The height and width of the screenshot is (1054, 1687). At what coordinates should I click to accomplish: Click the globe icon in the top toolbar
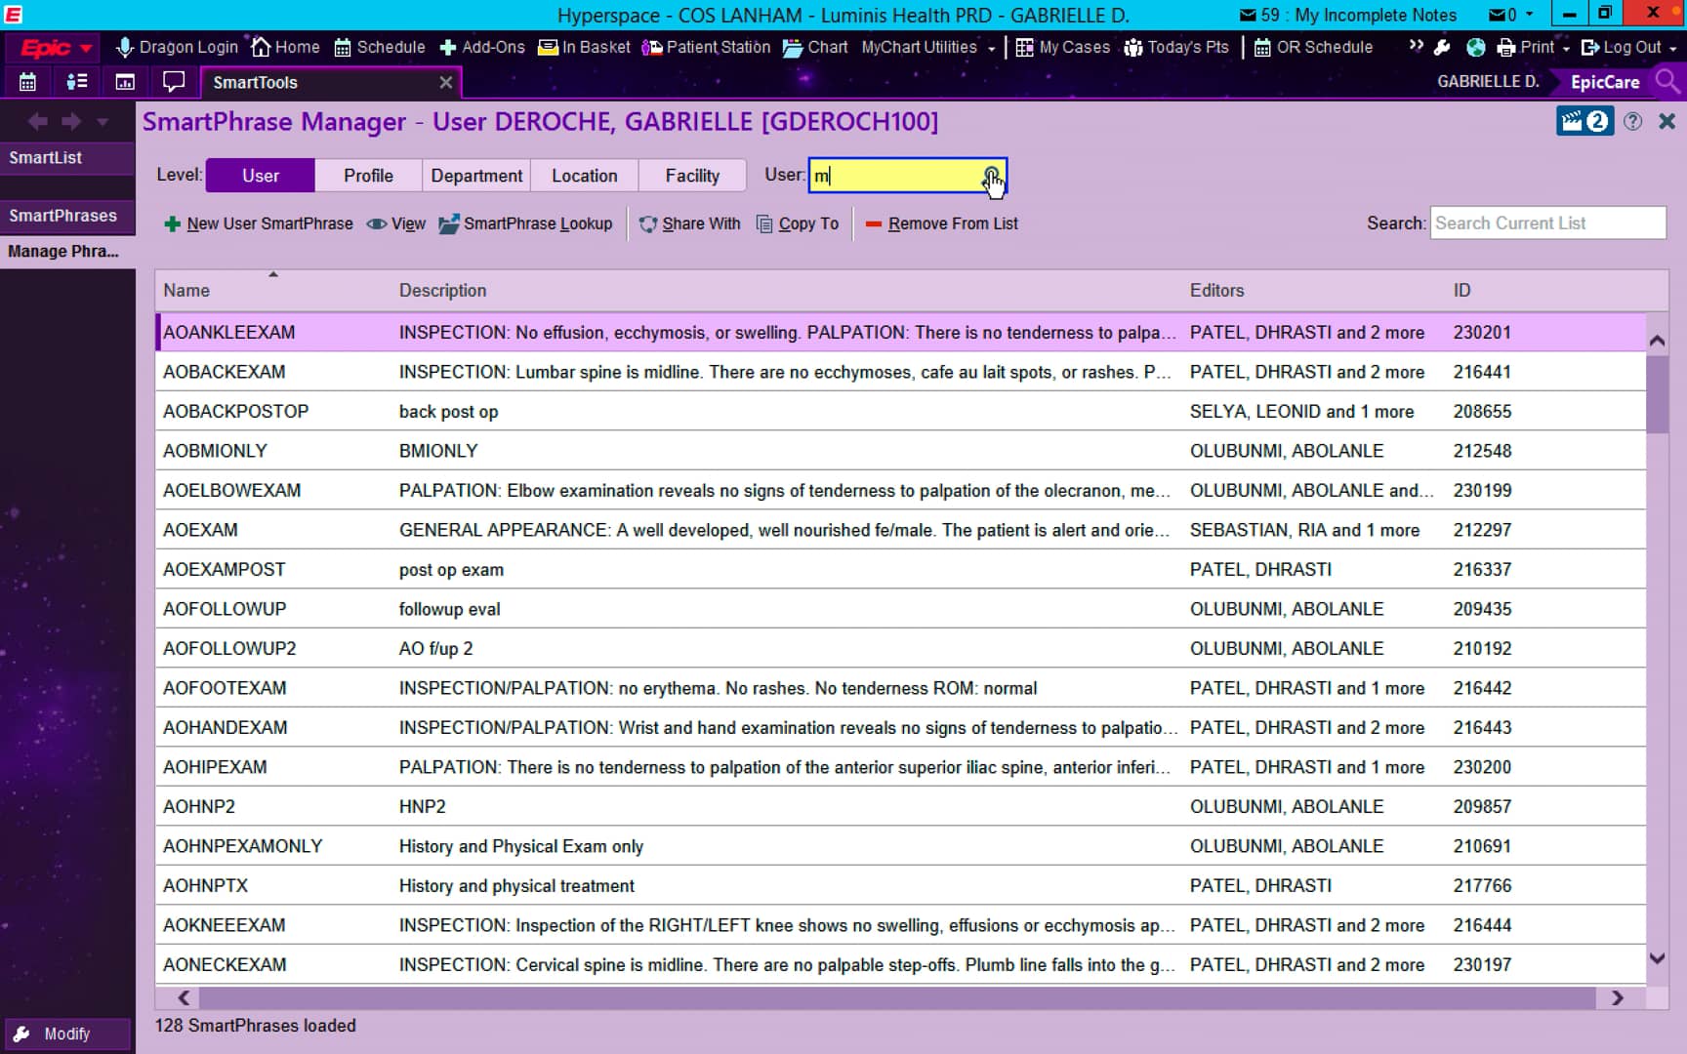[1475, 47]
